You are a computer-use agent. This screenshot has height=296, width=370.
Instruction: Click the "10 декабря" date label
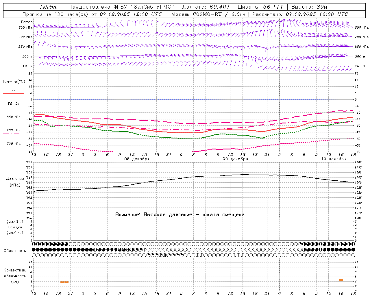[334, 159]
